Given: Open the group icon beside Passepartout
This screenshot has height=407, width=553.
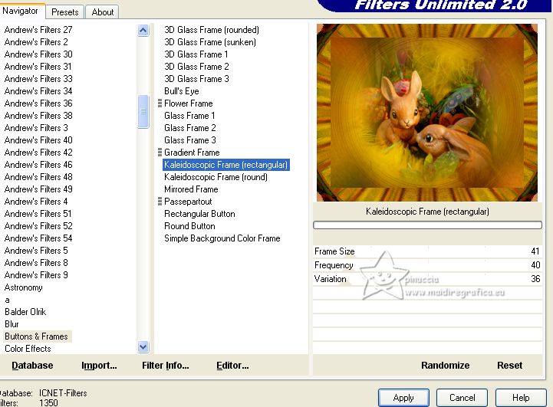Looking at the screenshot, I should tap(160, 202).
